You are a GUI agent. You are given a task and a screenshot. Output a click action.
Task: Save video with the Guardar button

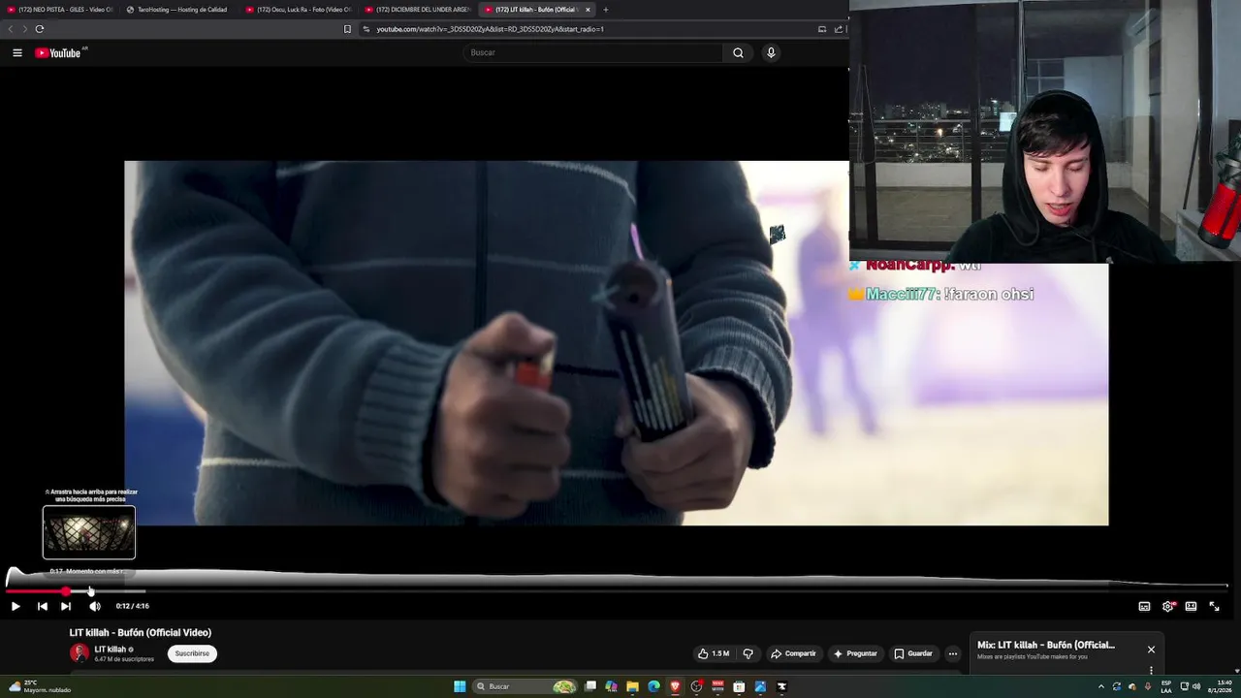[x=913, y=653]
